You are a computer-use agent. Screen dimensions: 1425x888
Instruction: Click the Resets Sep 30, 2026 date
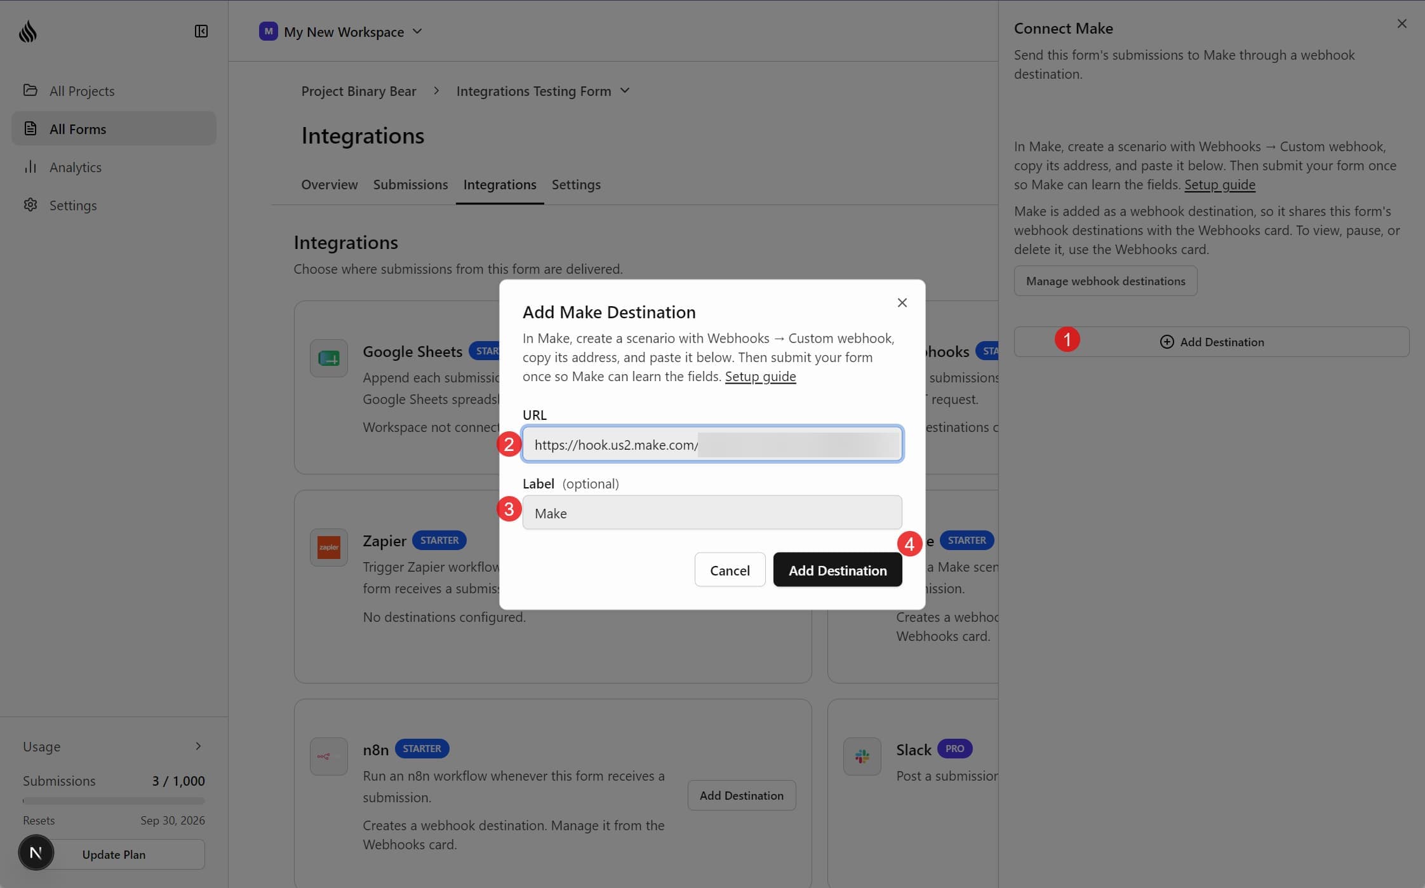(x=173, y=820)
